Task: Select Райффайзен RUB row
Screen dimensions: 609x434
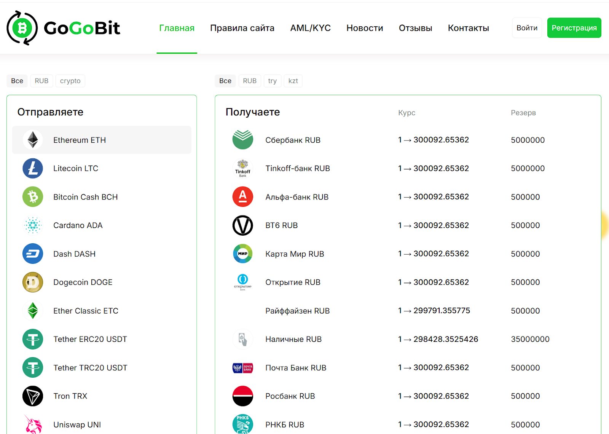Action: coord(408,311)
